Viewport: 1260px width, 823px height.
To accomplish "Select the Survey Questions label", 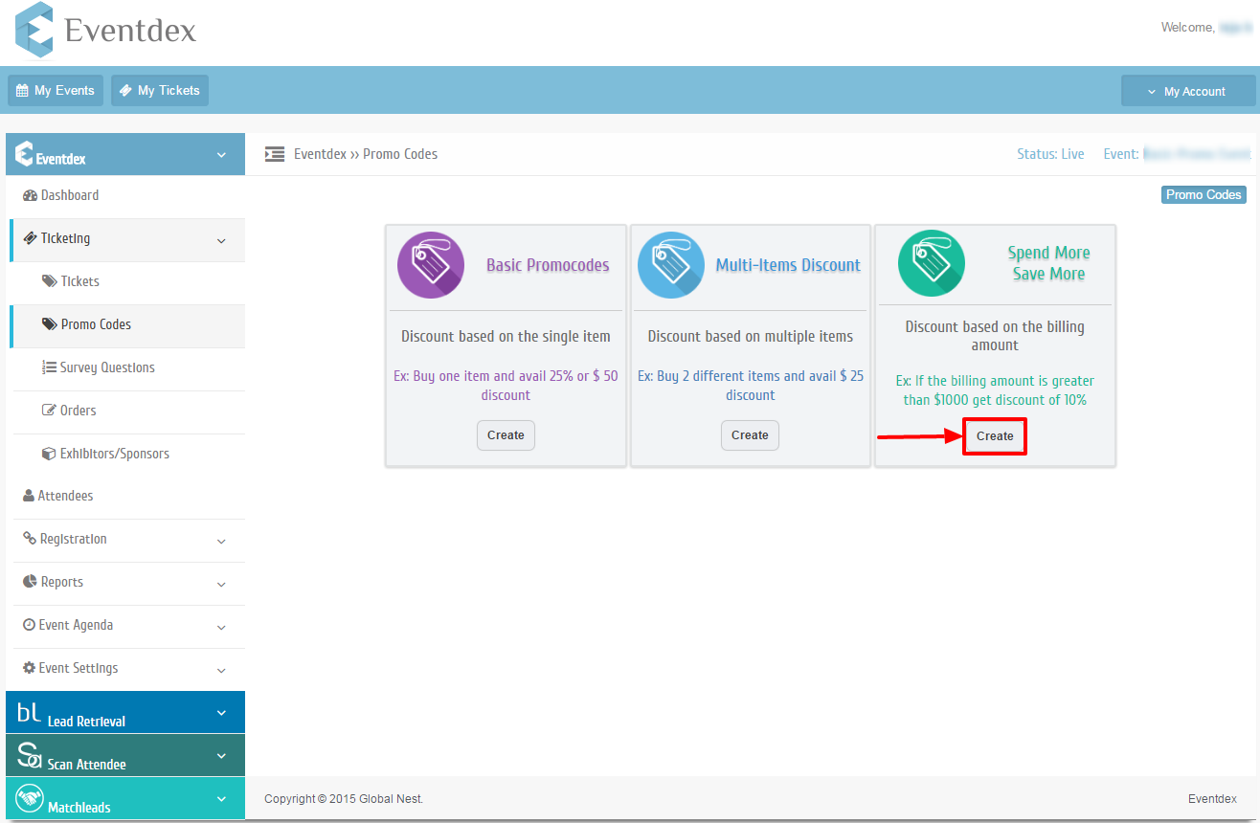I will (107, 367).
